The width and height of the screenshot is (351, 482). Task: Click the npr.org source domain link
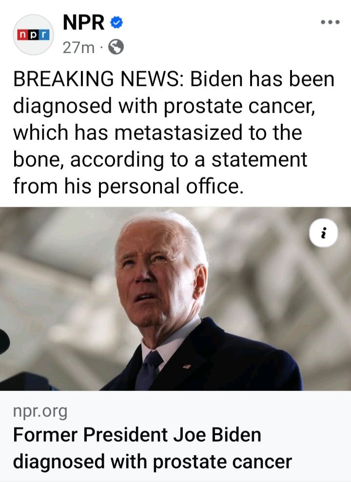coord(40,411)
